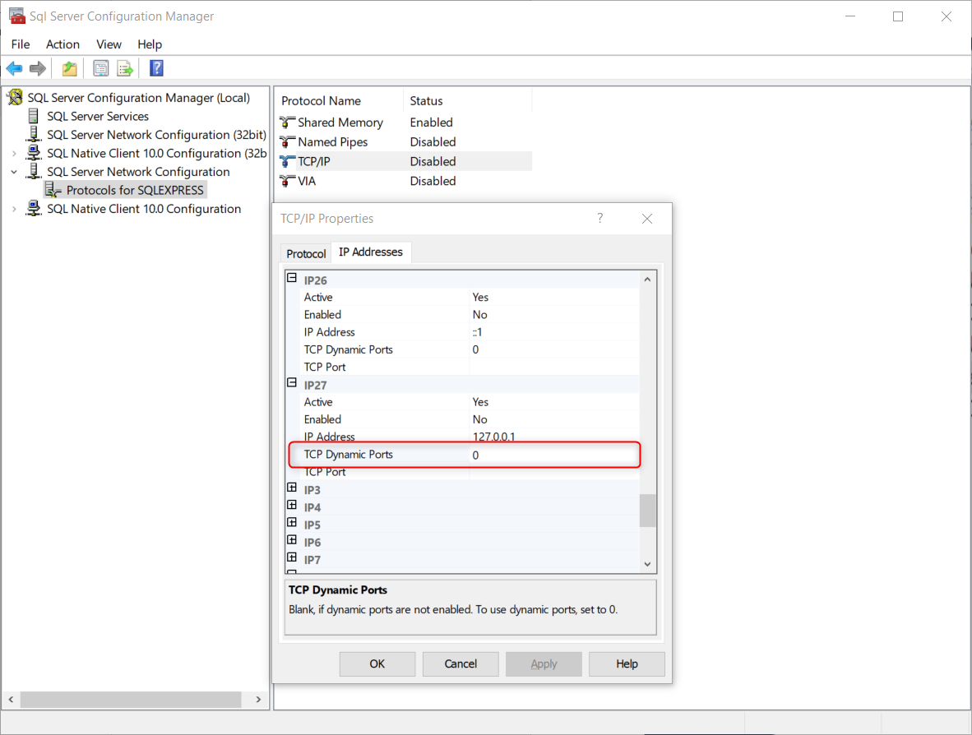Collapse the SQL Server Network Configuration node
The image size is (972, 735).
14,172
